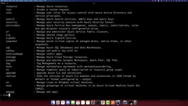Viewport: 188px width, 106px height.
Task: Launch Discord from the dock
Action: tap(68, 102)
